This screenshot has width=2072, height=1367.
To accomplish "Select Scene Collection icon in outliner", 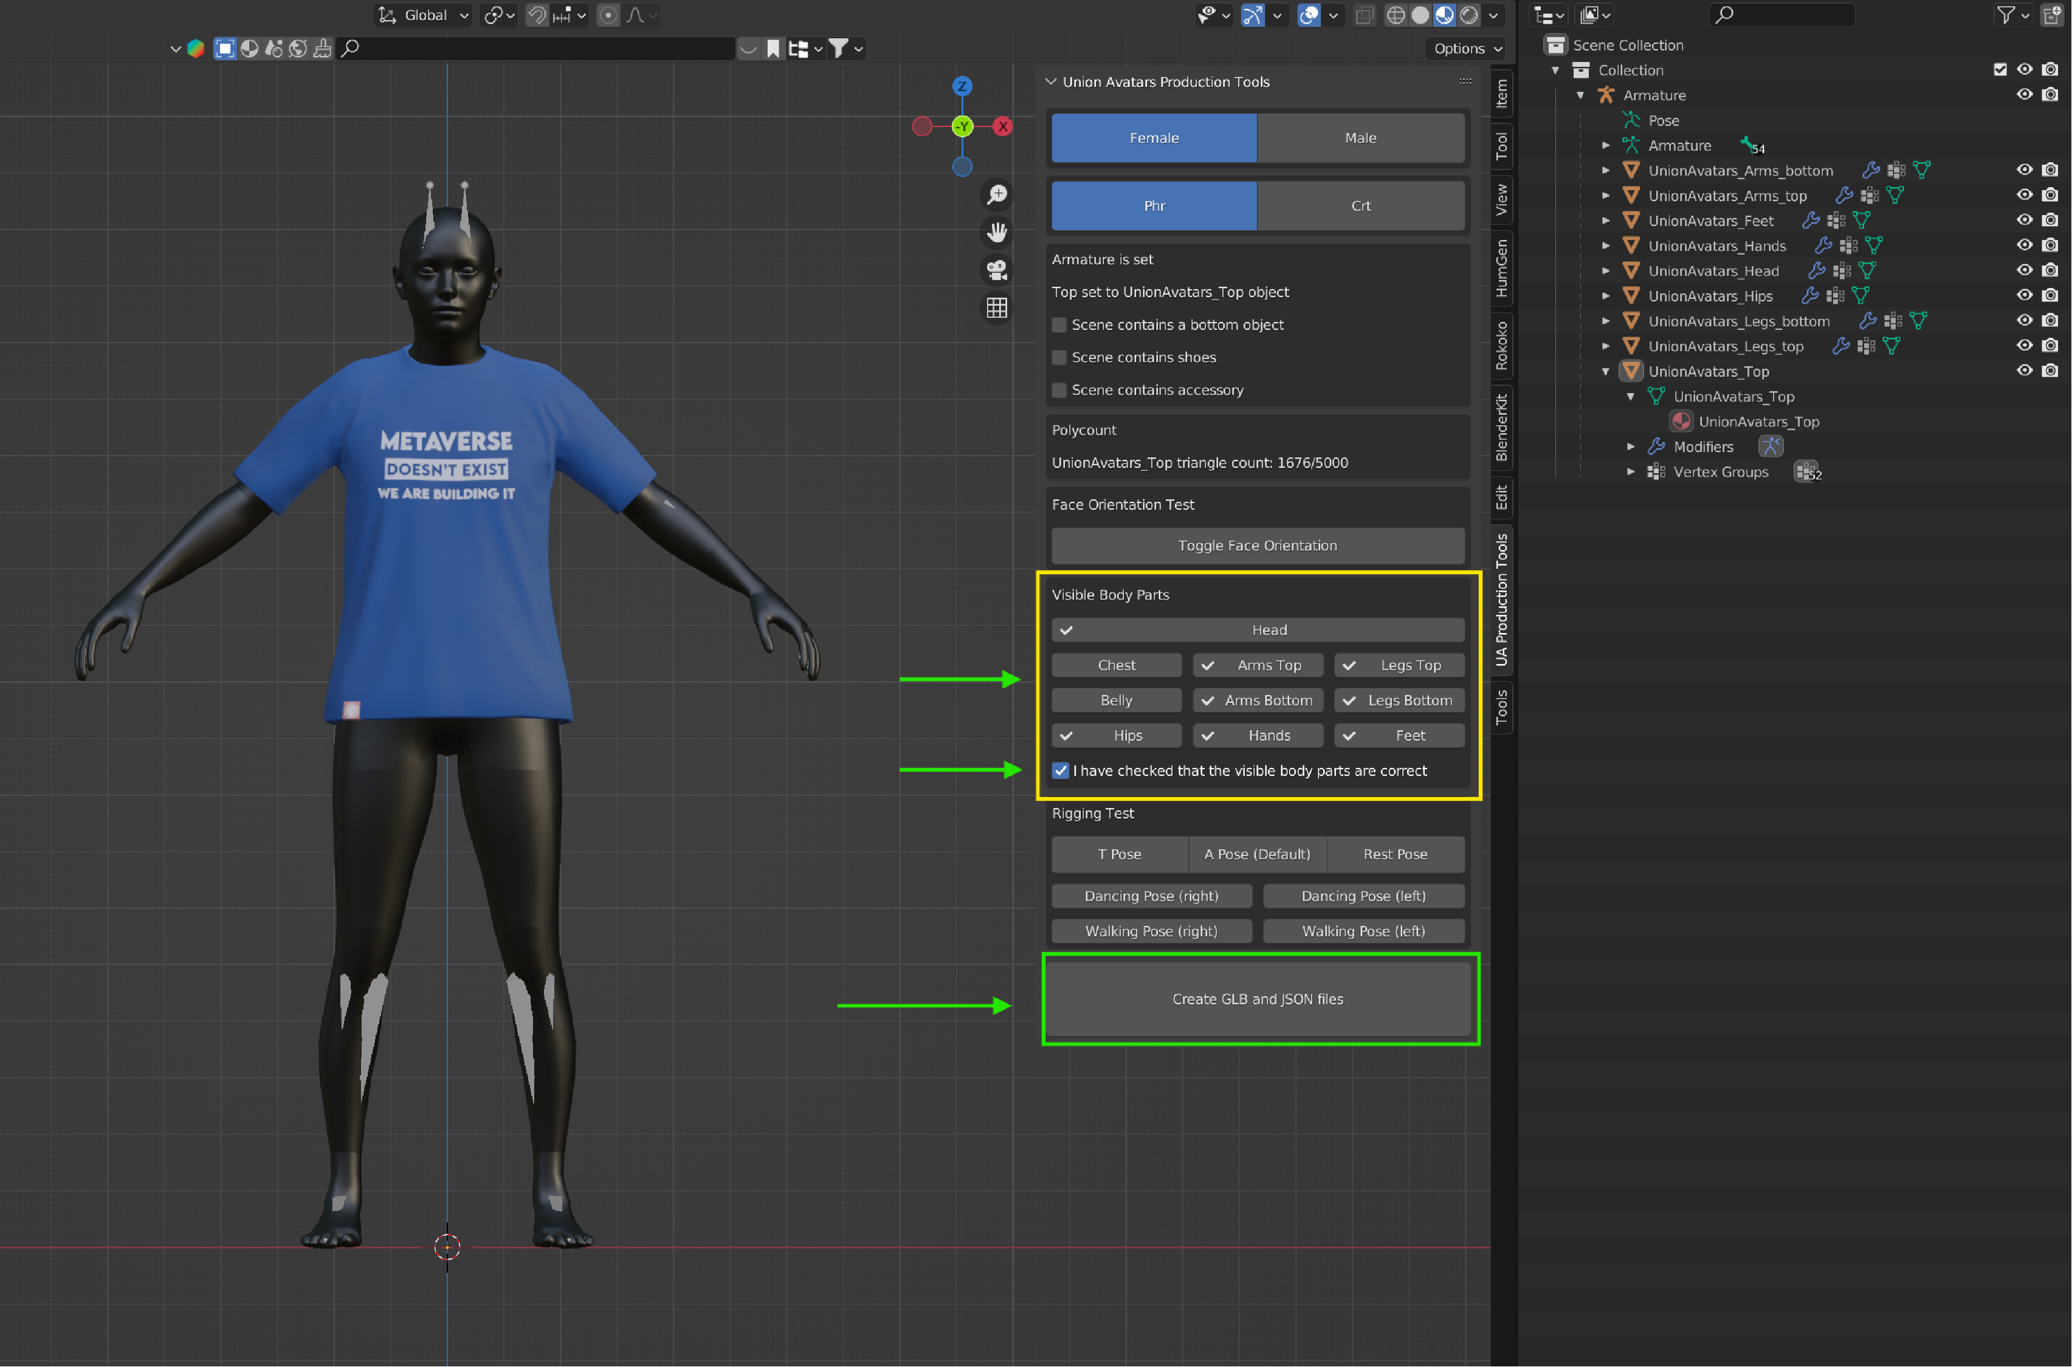I will (x=1556, y=44).
